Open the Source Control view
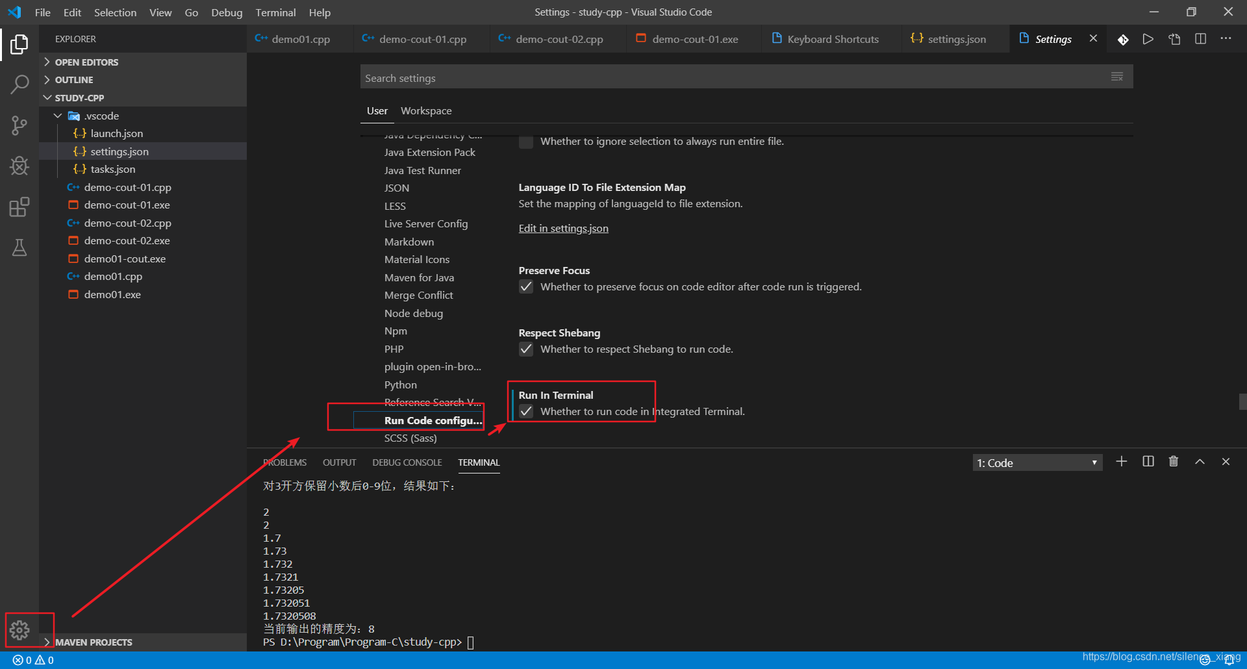The width and height of the screenshot is (1247, 669). coord(19,125)
